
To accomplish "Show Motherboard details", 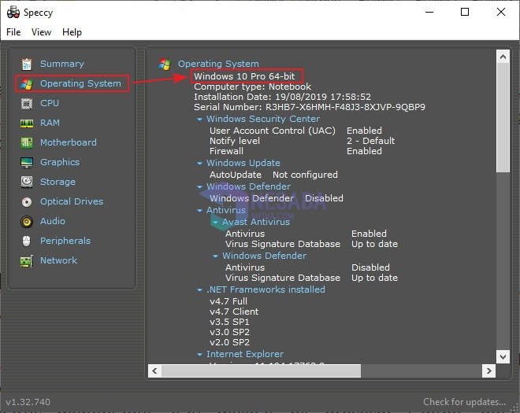I will click(x=69, y=142).
